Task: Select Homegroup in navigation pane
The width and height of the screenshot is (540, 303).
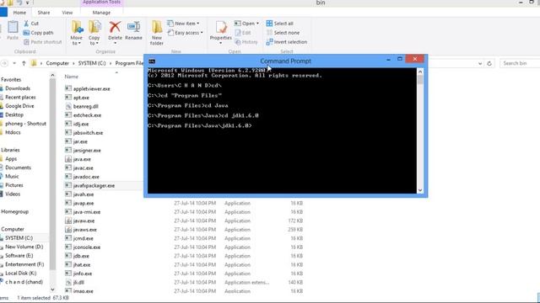Action: 15,211
